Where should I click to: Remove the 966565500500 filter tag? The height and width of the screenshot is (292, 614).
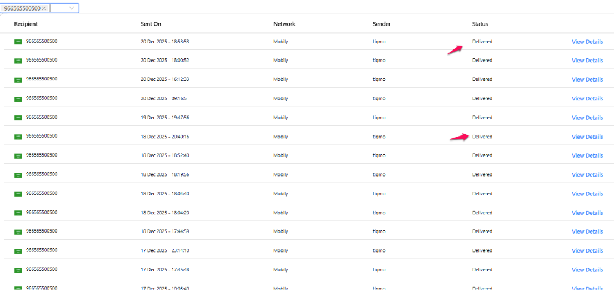(44, 8)
